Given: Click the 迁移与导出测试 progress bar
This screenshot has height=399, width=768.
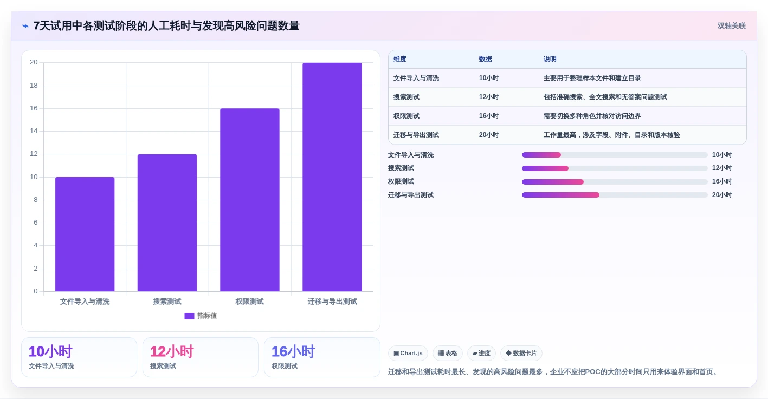Looking at the screenshot, I should [x=615, y=195].
